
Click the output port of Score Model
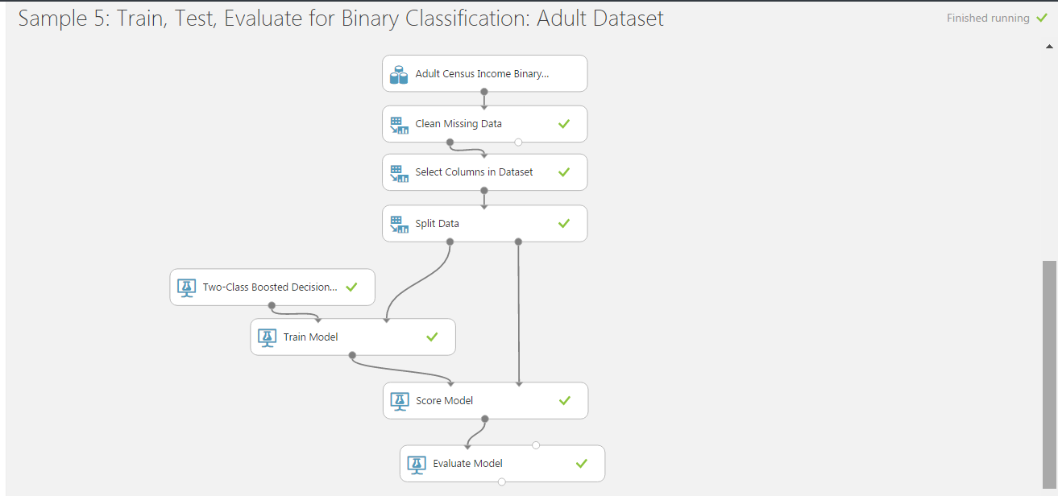(485, 419)
